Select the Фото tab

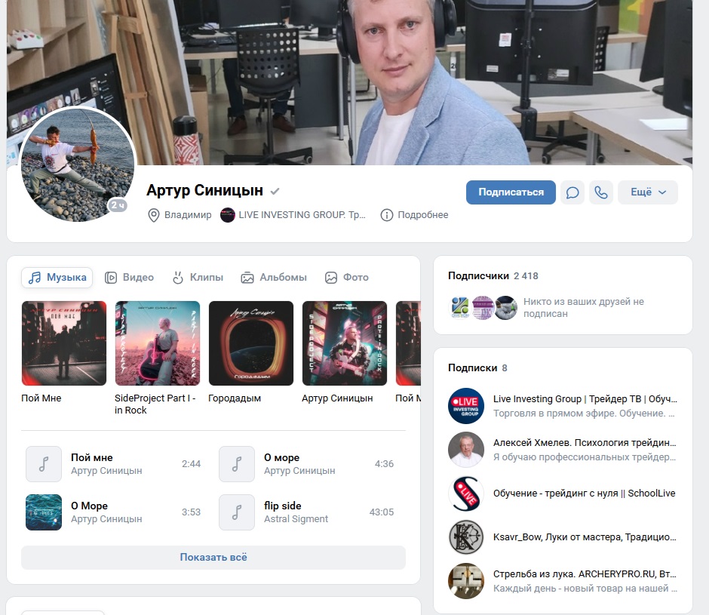[x=346, y=278]
